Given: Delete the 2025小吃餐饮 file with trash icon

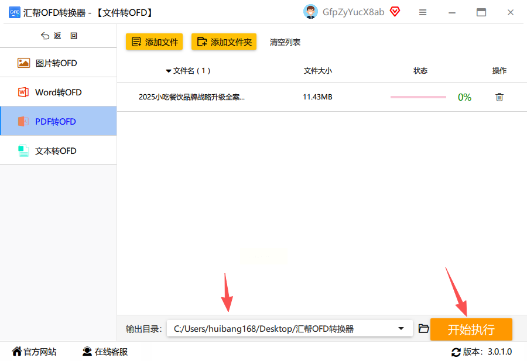Looking at the screenshot, I should [x=499, y=97].
